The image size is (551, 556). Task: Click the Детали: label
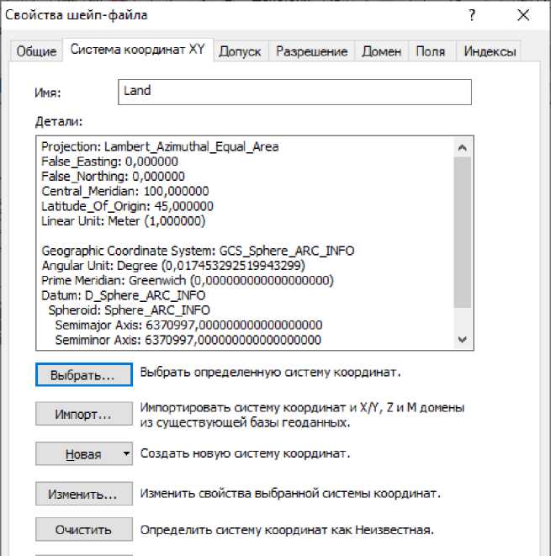59,122
